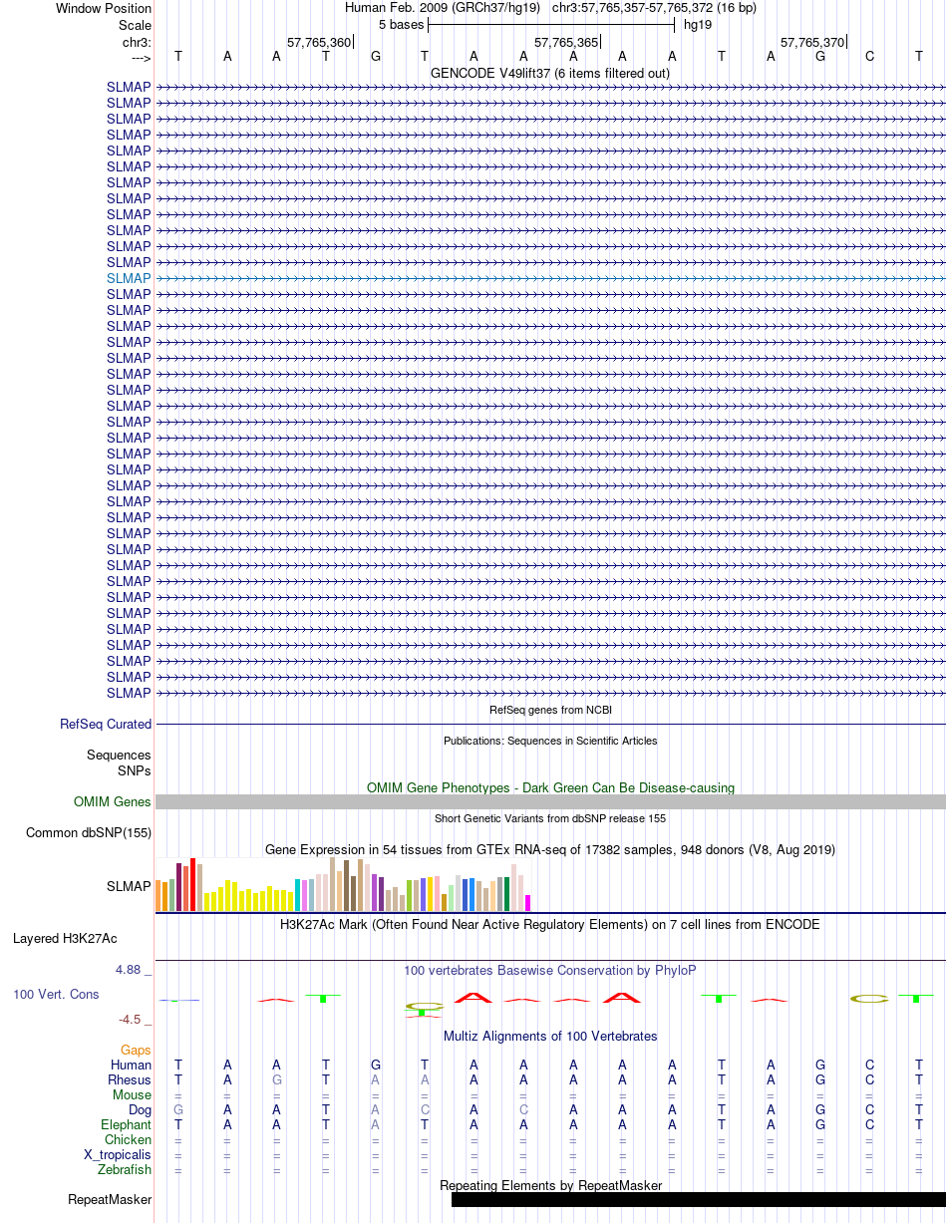The image size is (947, 1223).
Task: Open the GTEx Gene Expression track title
Action: (x=550, y=850)
